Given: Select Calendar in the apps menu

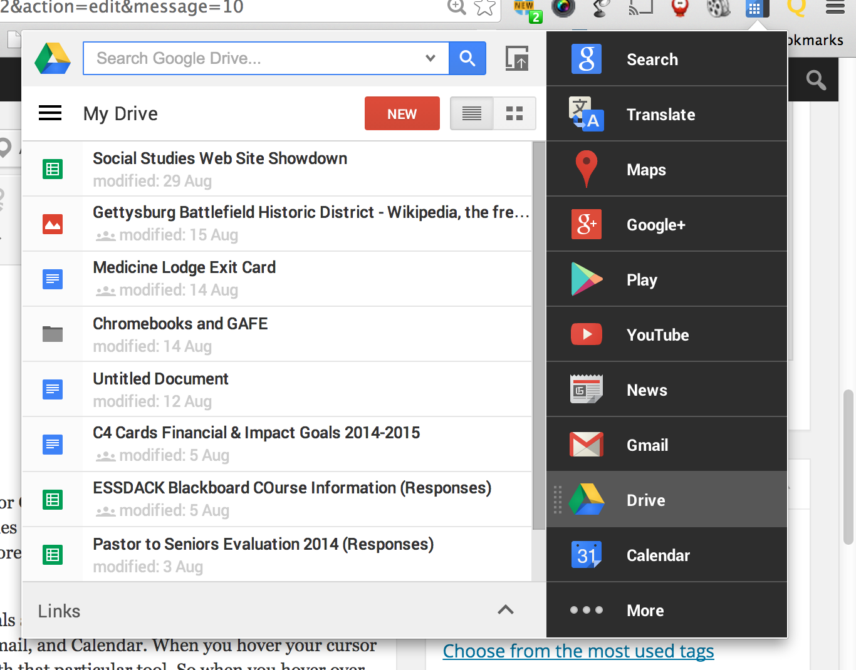Looking at the screenshot, I should (667, 555).
